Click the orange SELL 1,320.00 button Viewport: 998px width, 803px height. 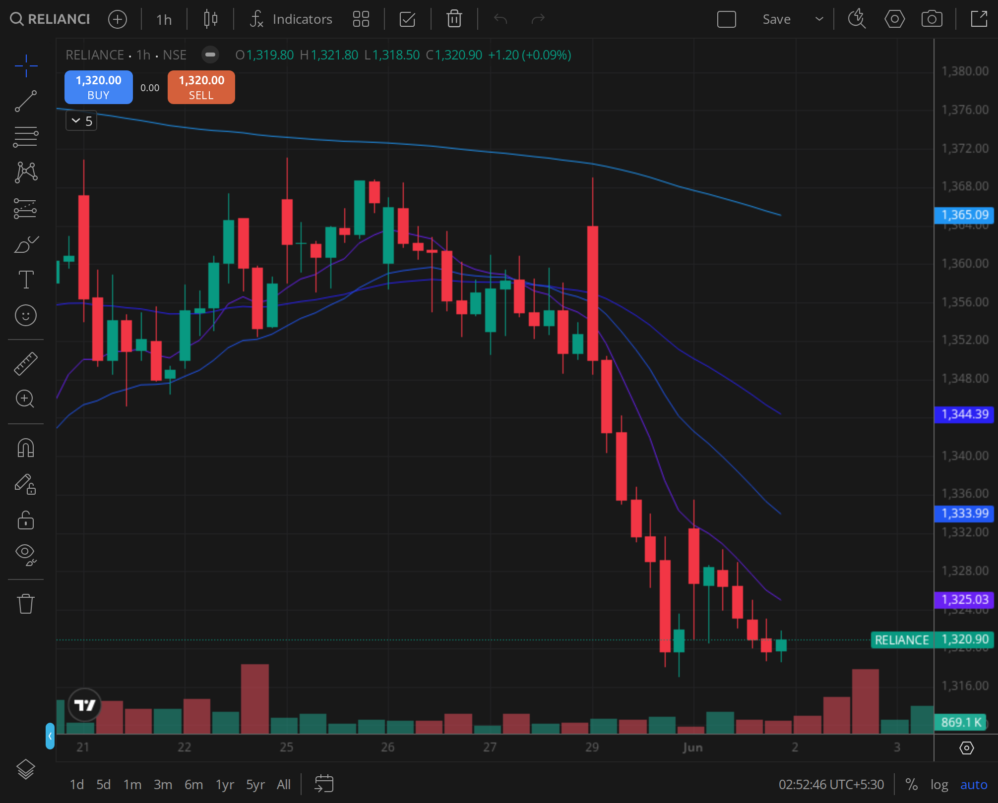(201, 87)
